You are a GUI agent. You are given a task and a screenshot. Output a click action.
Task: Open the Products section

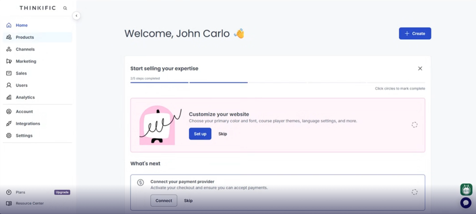25,37
